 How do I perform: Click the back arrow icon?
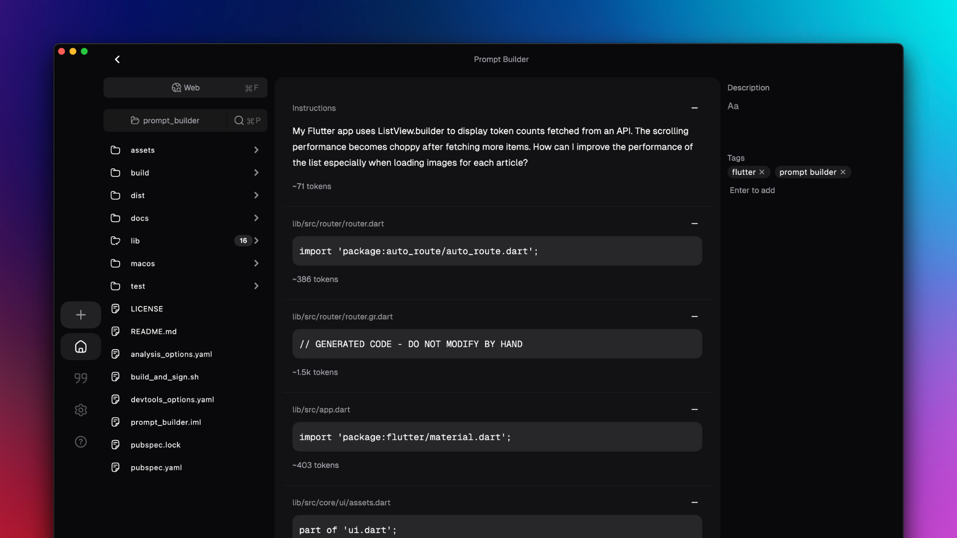(x=117, y=59)
